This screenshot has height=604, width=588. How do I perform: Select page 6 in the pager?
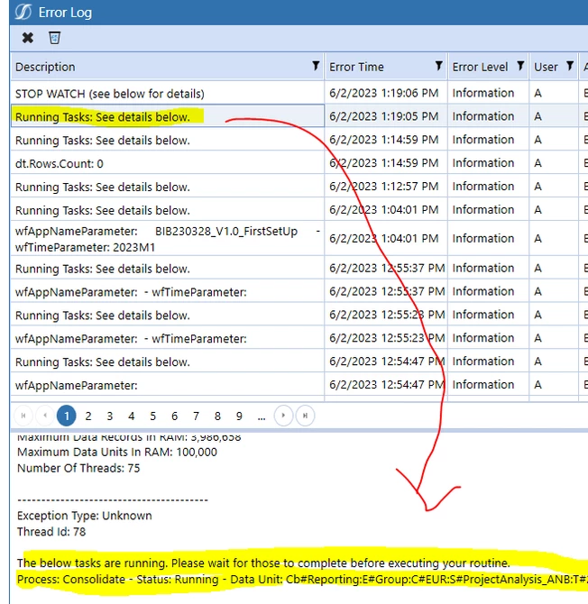[175, 416]
